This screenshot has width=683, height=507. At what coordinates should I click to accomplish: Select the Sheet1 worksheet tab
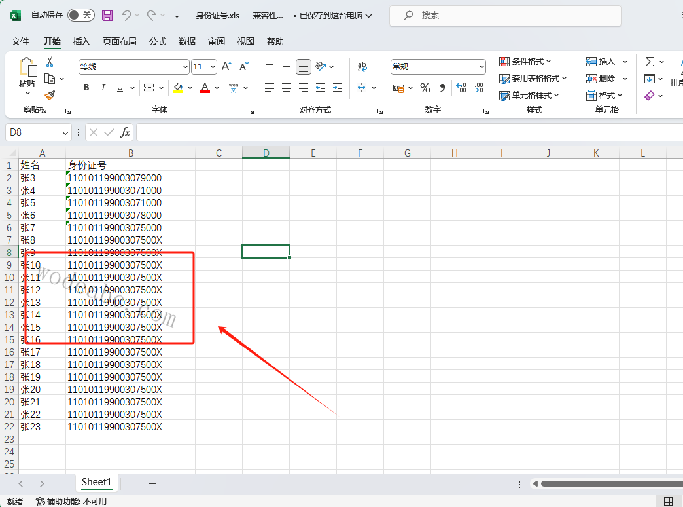96,482
